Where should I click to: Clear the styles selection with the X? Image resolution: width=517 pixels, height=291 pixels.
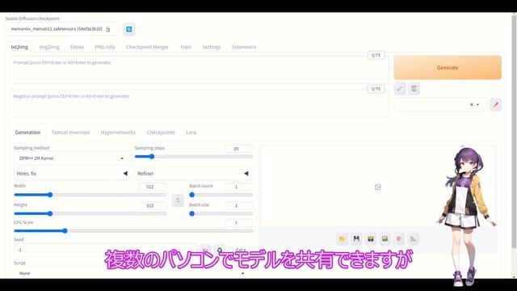[472, 104]
